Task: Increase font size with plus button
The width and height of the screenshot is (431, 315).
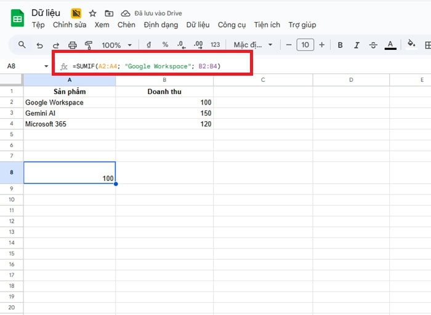Action: [321, 45]
